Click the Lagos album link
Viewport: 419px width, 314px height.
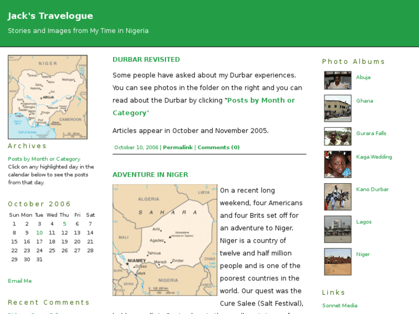pyautogui.click(x=364, y=222)
